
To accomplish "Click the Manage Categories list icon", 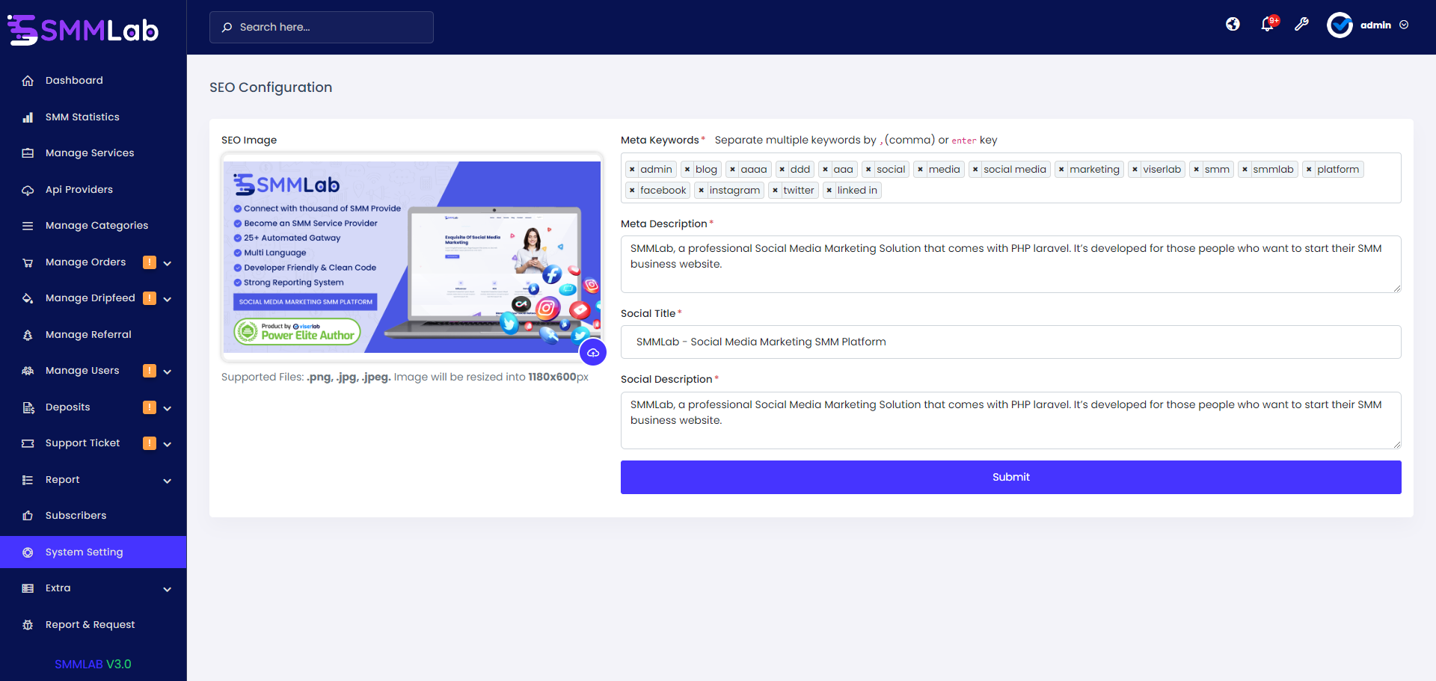I will click(x=28, y=226).
